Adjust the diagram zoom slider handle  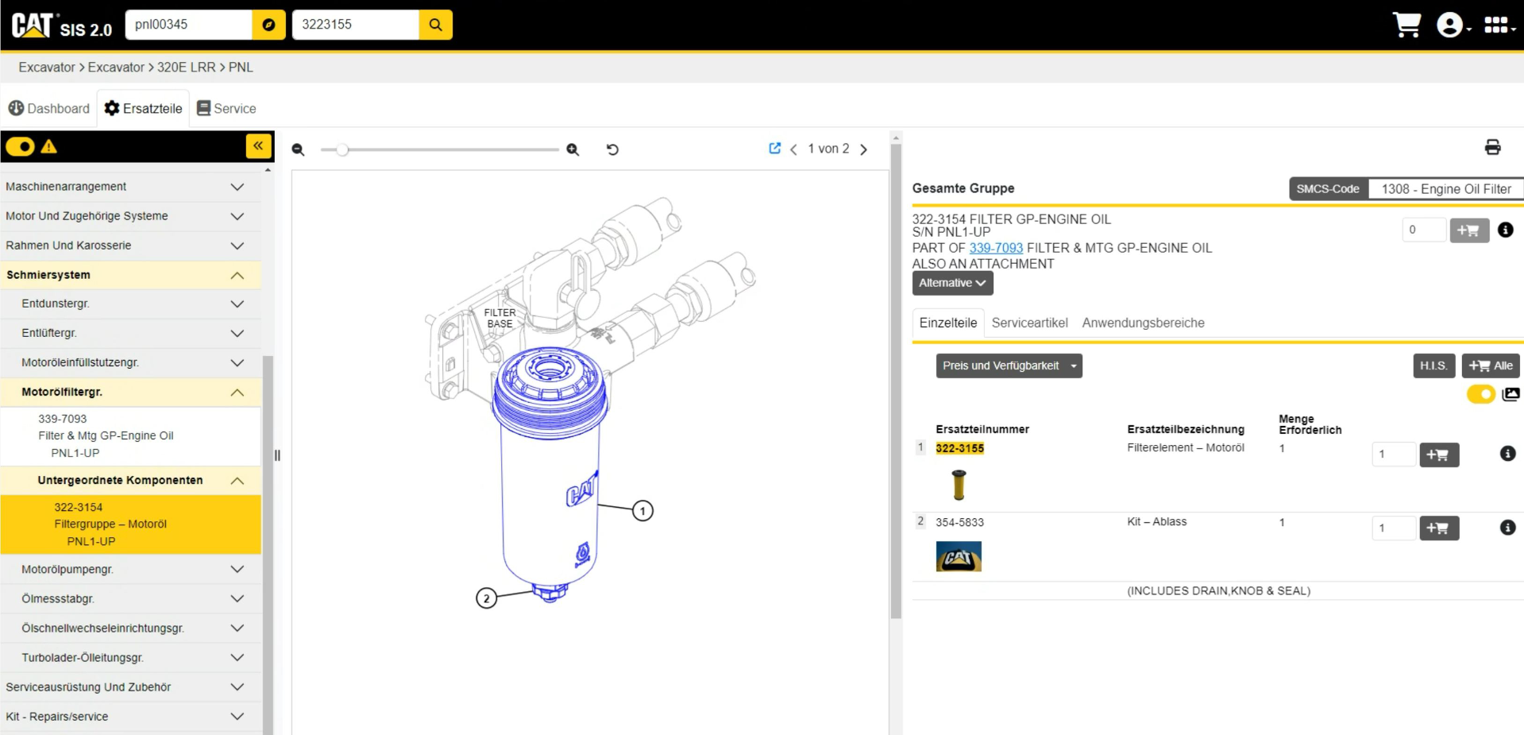[x=342, y=149]
